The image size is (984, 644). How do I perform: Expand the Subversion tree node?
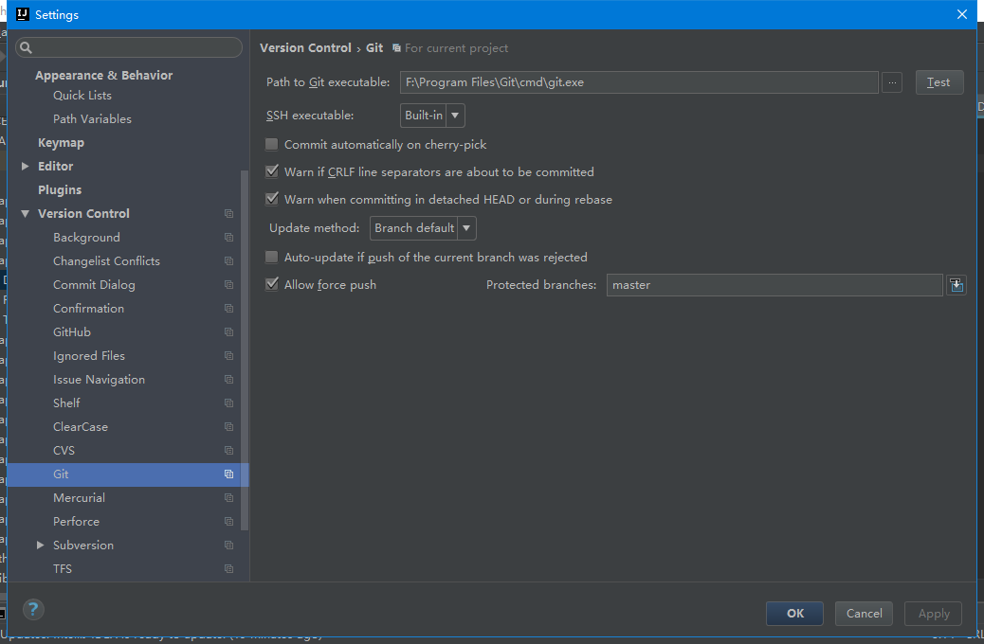pos(40,545)
